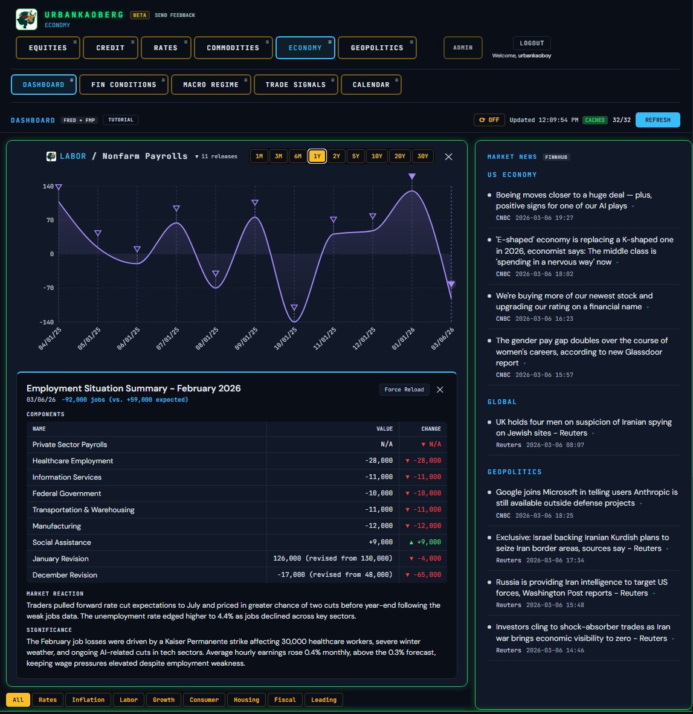This screenshot has height=714, width=693.
Task: Click the Social Assistance change '+9,000'
Action: pyautogui.click(x=425, y=542)
